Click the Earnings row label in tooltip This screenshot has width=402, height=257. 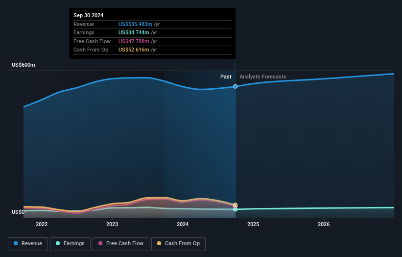click(84, 32)
